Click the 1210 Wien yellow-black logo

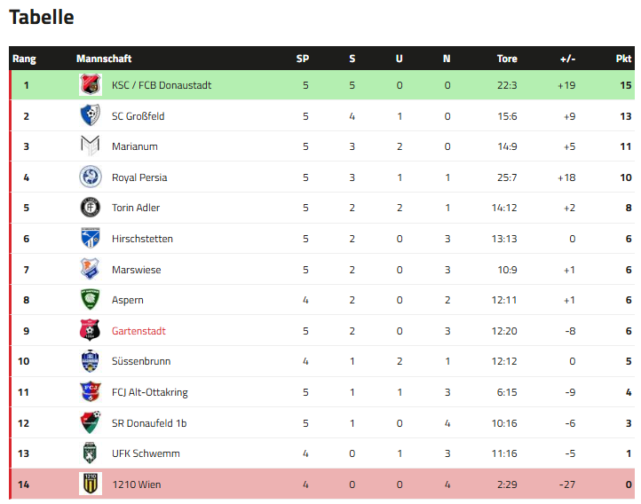pyautogui.click(x=91, y=484)
